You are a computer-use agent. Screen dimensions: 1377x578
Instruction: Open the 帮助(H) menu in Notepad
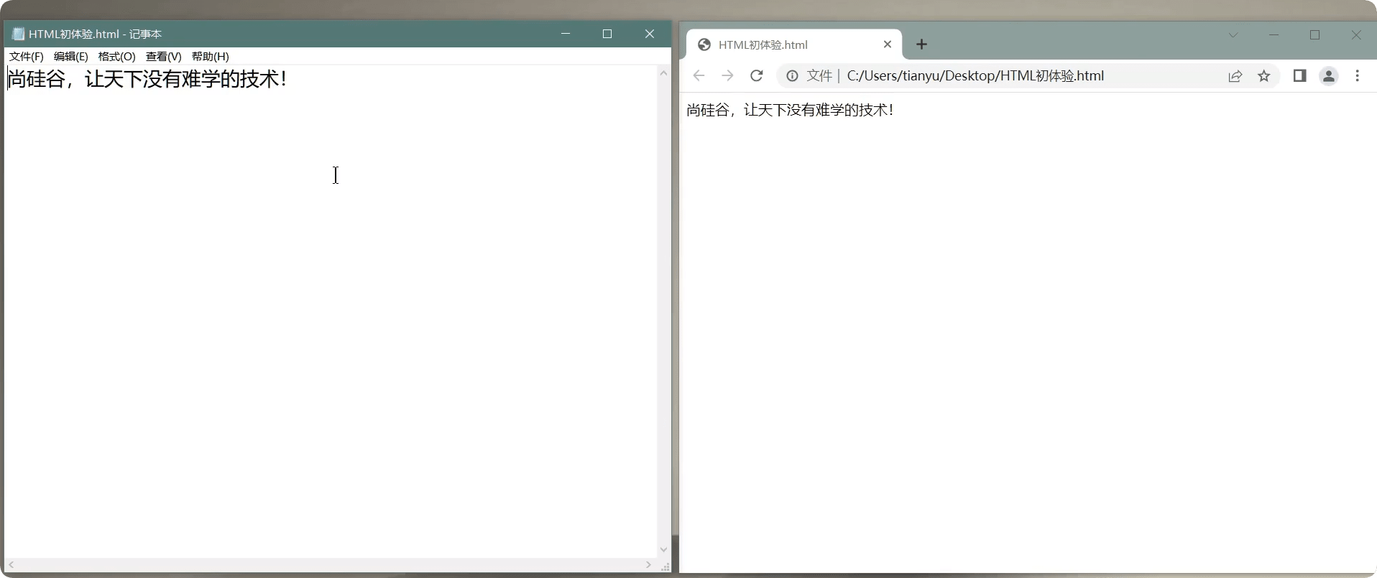pos(210,57)
